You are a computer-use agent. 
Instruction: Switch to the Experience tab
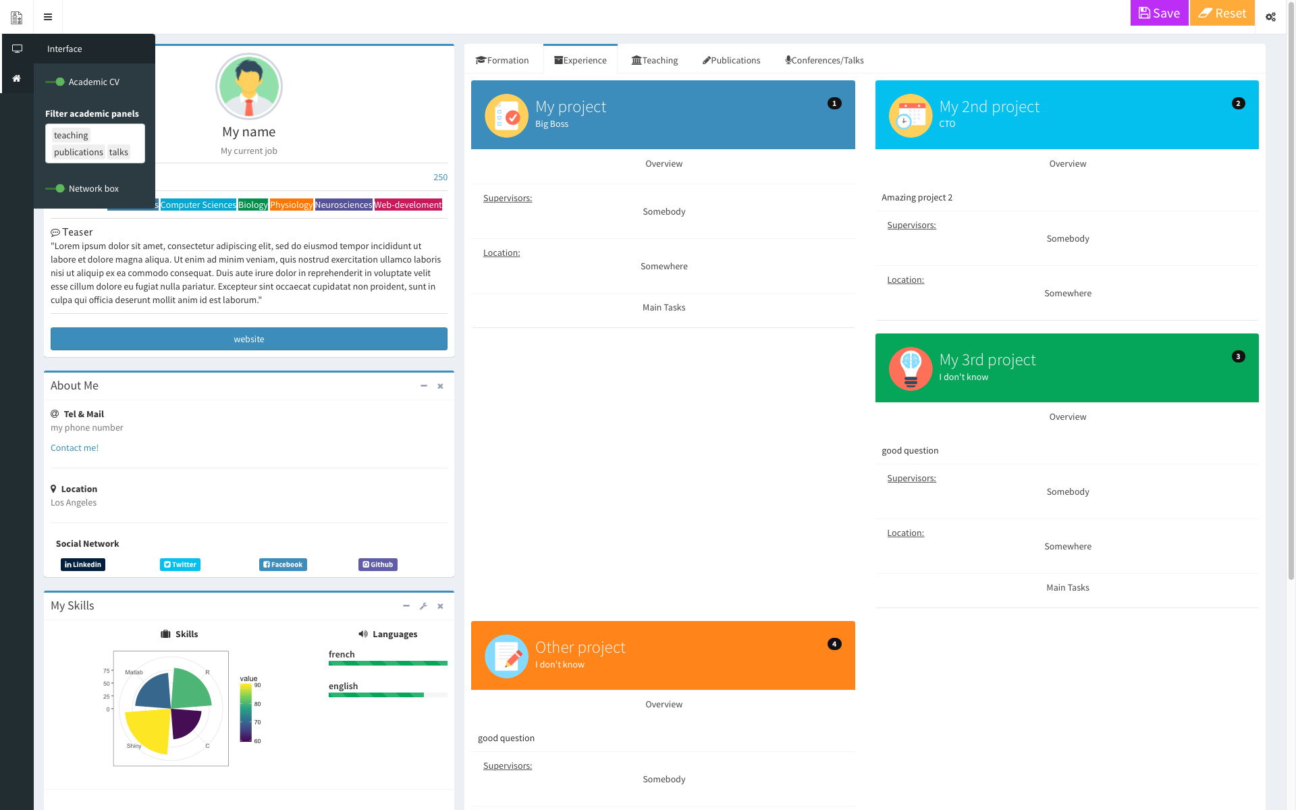tap(580, 60)
